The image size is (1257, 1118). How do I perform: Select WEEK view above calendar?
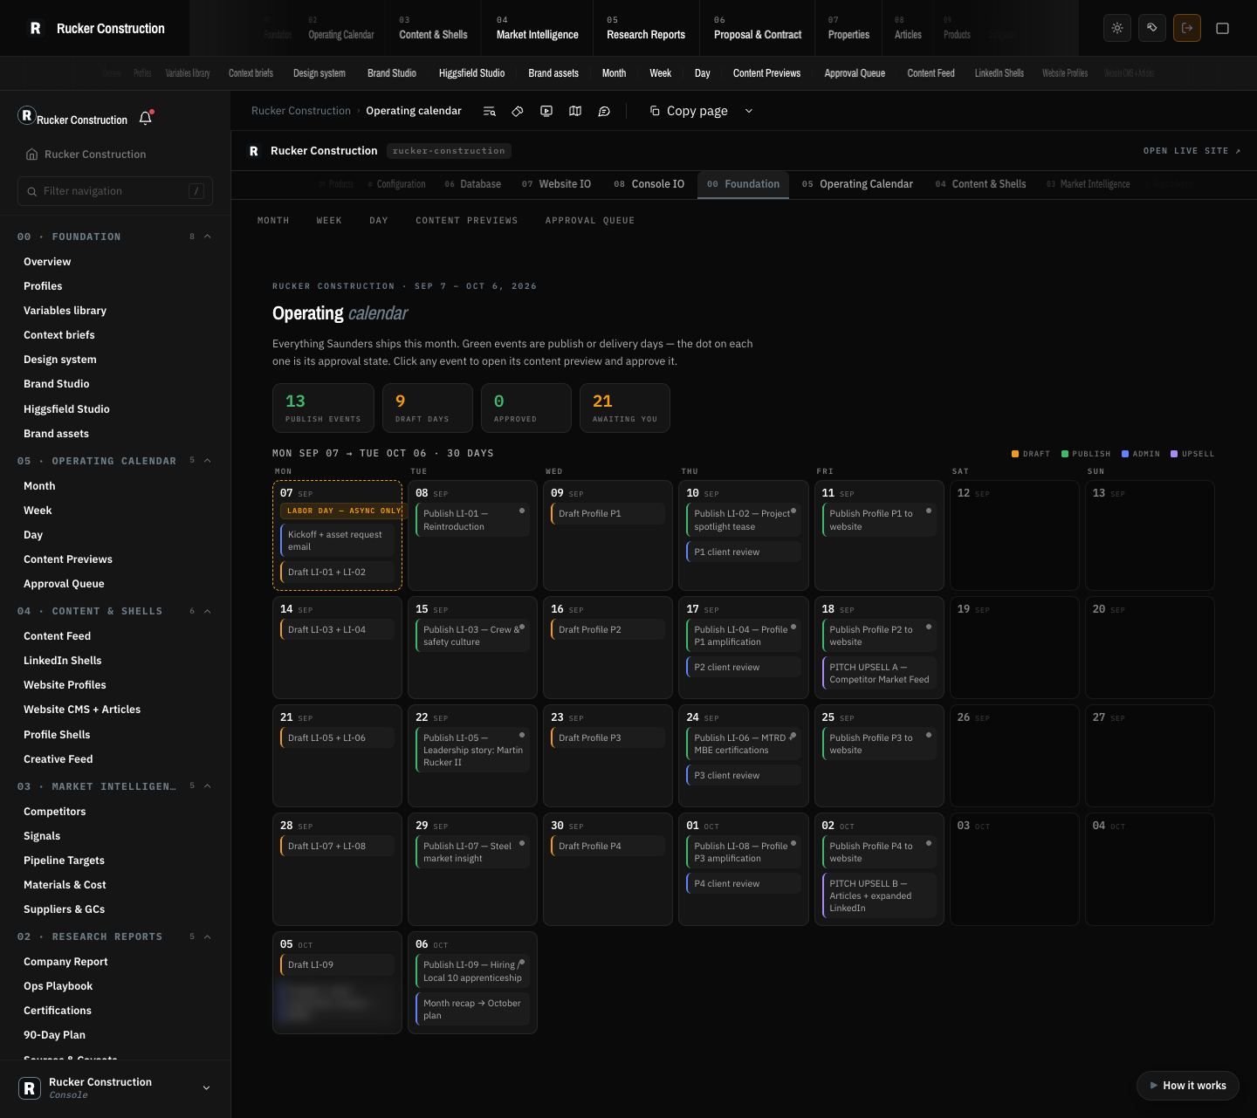click(329, 221)
